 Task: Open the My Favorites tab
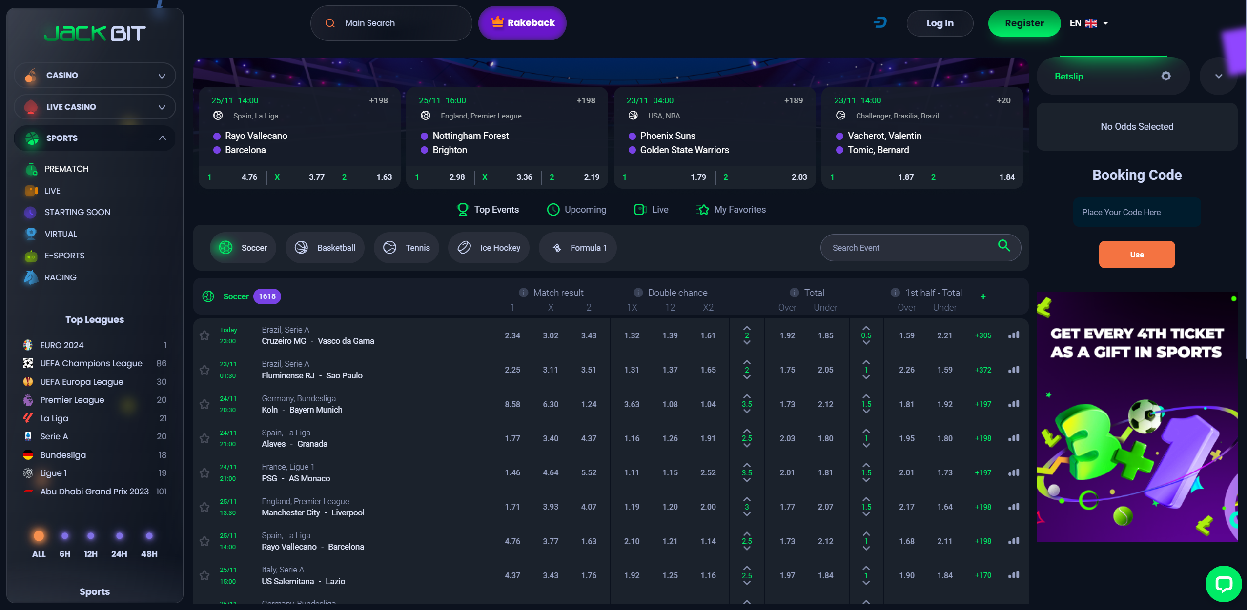coord(731,210)
